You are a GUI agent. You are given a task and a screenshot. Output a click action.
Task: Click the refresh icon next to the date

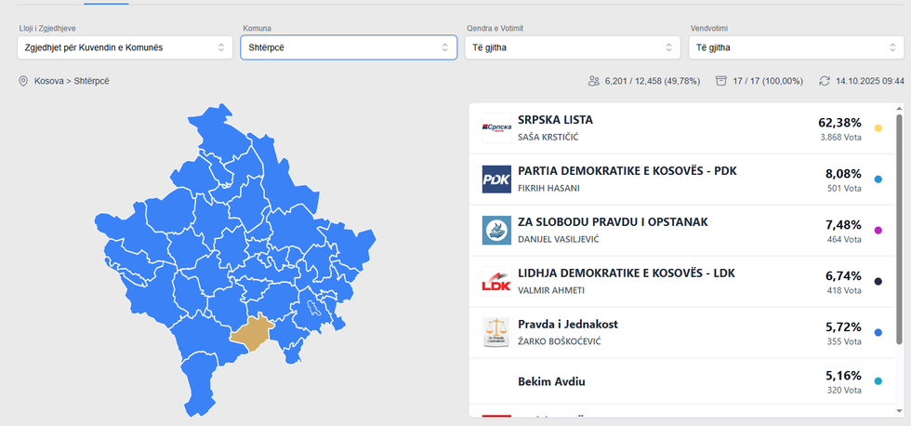pyautogui.click(x=824, y=81)
